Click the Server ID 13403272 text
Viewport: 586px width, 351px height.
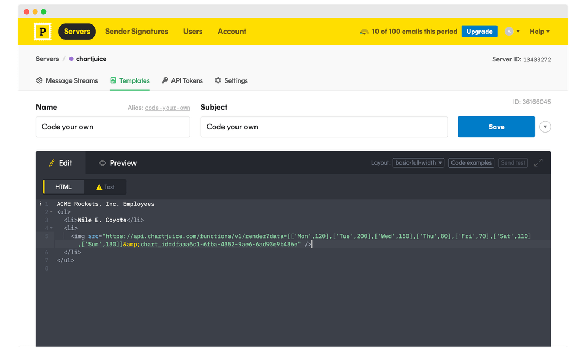pos(521,59)
